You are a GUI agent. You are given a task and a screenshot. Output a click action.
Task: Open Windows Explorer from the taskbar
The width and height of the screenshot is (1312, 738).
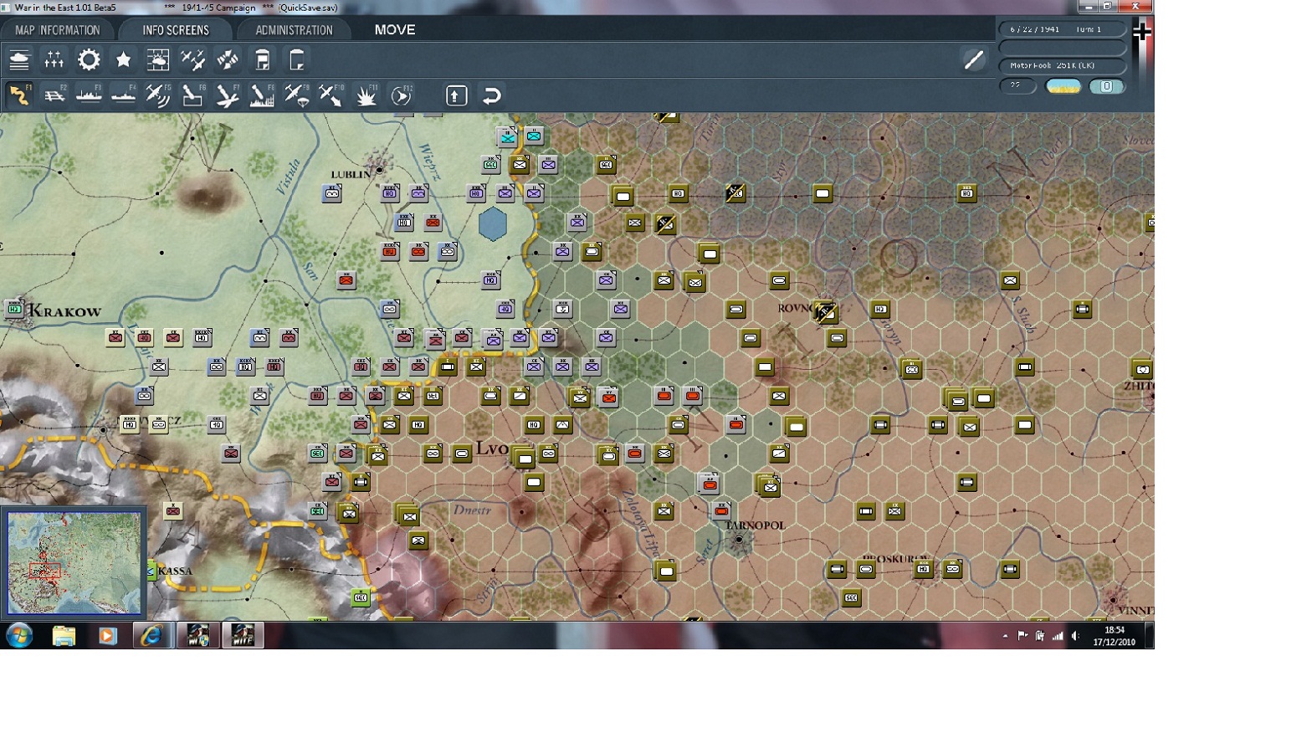[64, 636]
